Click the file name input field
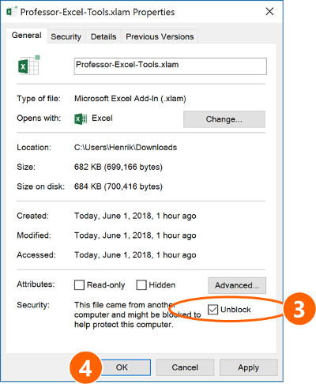Viewport: 316px width, 384px height. (171, 66)
